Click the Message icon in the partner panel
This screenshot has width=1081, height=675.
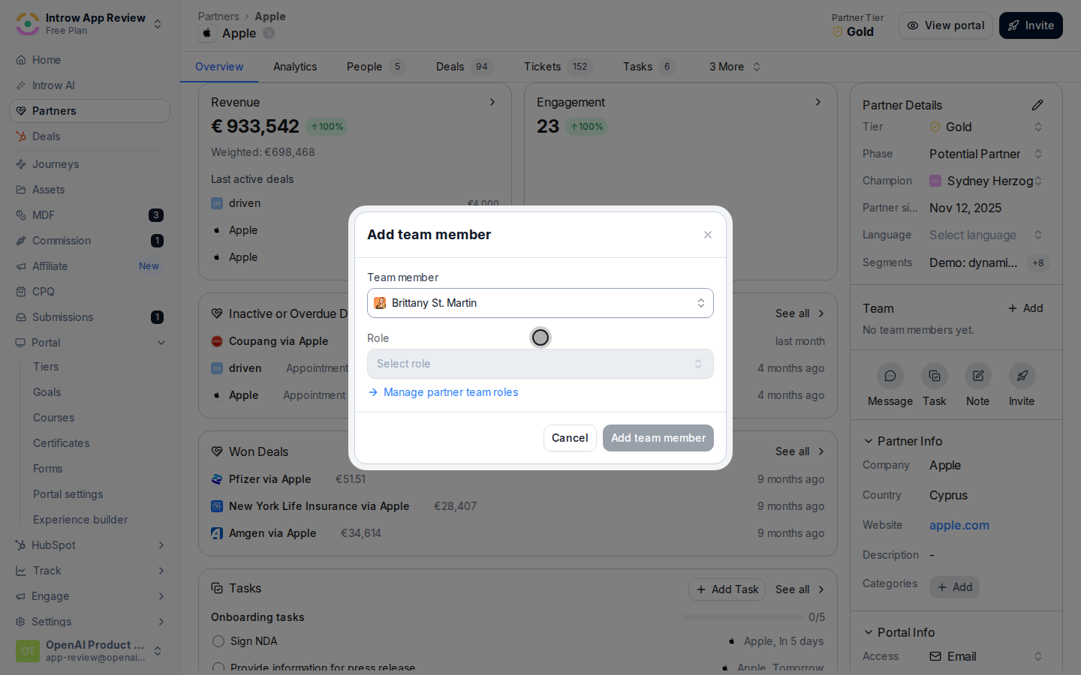[x=890, y=376]
